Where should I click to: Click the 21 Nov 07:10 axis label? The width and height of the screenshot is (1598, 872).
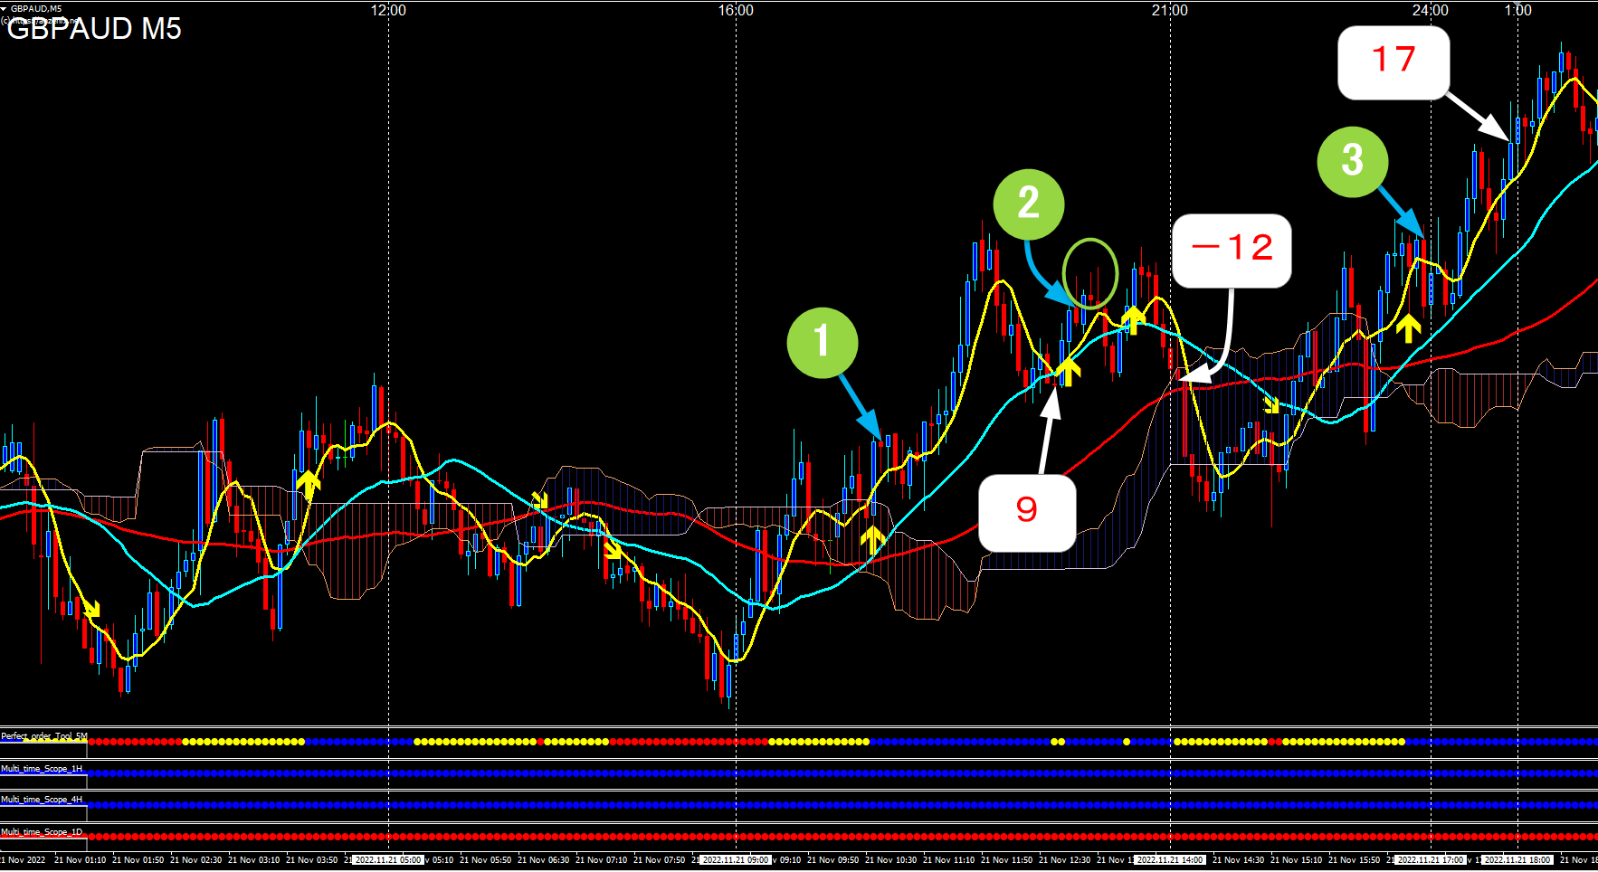coord(601,860)
